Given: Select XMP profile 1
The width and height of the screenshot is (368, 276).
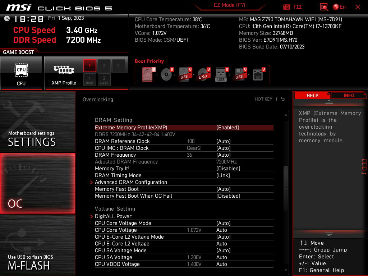Looking at the screenshot, I should 89,66.
